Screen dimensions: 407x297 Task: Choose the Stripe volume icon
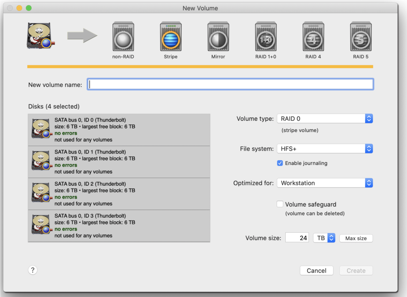pyautogui.click(x=171, y=37)
